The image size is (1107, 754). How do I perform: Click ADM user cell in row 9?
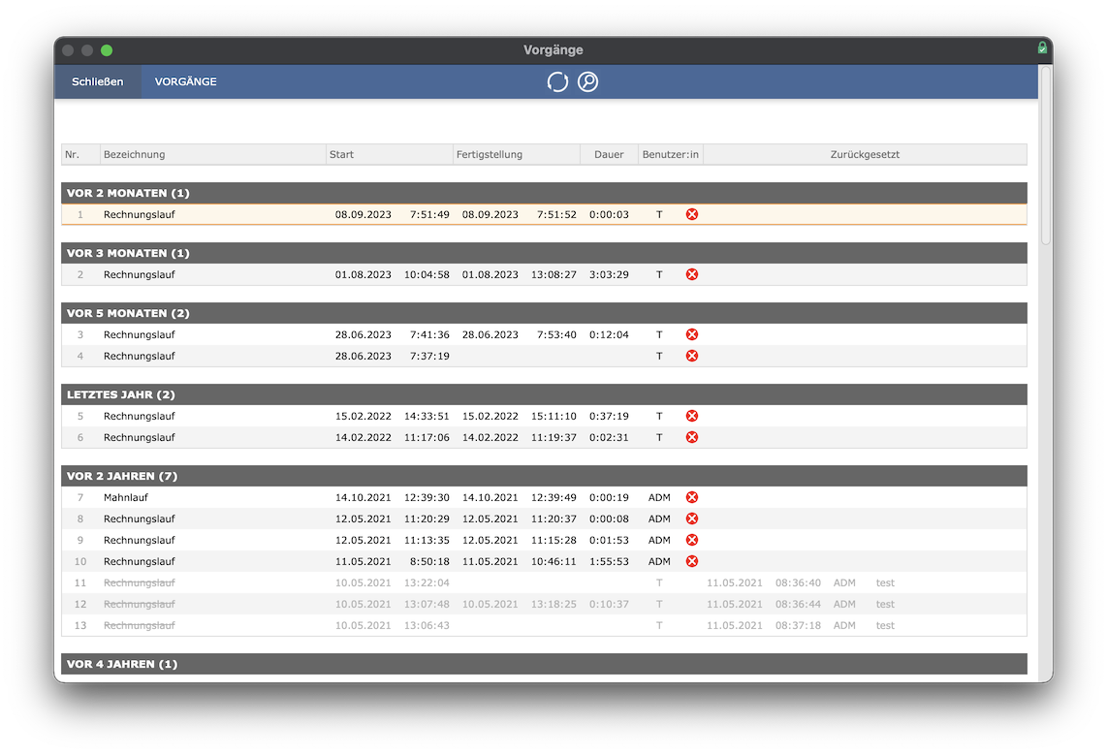pos(659,540)
